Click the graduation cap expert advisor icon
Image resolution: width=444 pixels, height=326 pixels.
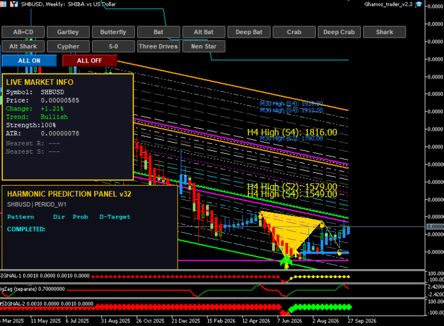(x=419, y=4)
